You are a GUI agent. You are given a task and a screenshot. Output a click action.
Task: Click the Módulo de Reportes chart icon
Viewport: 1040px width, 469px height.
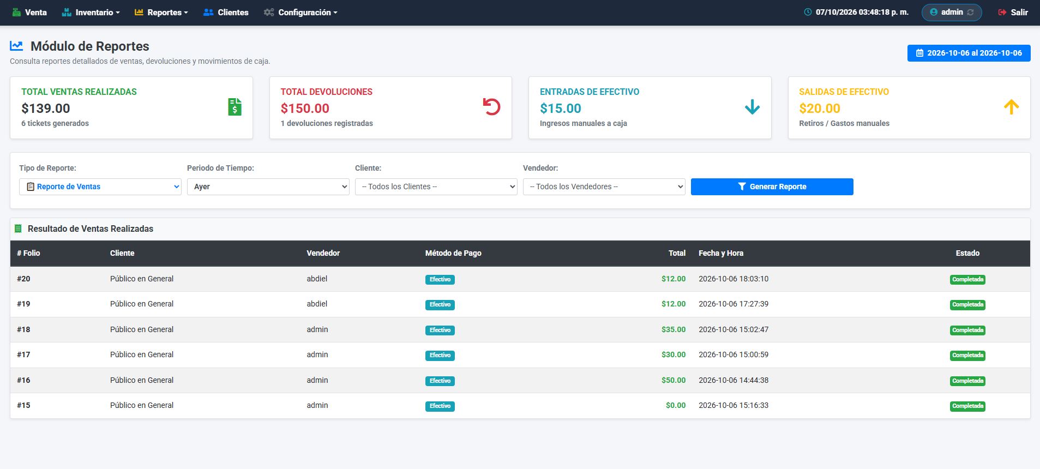(16, 46)
